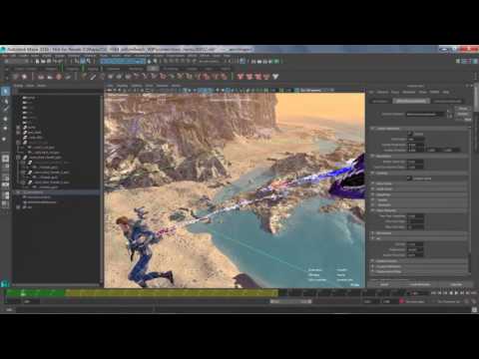This screenshot has width=479, height=359.
Task: Click the Go to End playback button
Action: click(473, 293)
